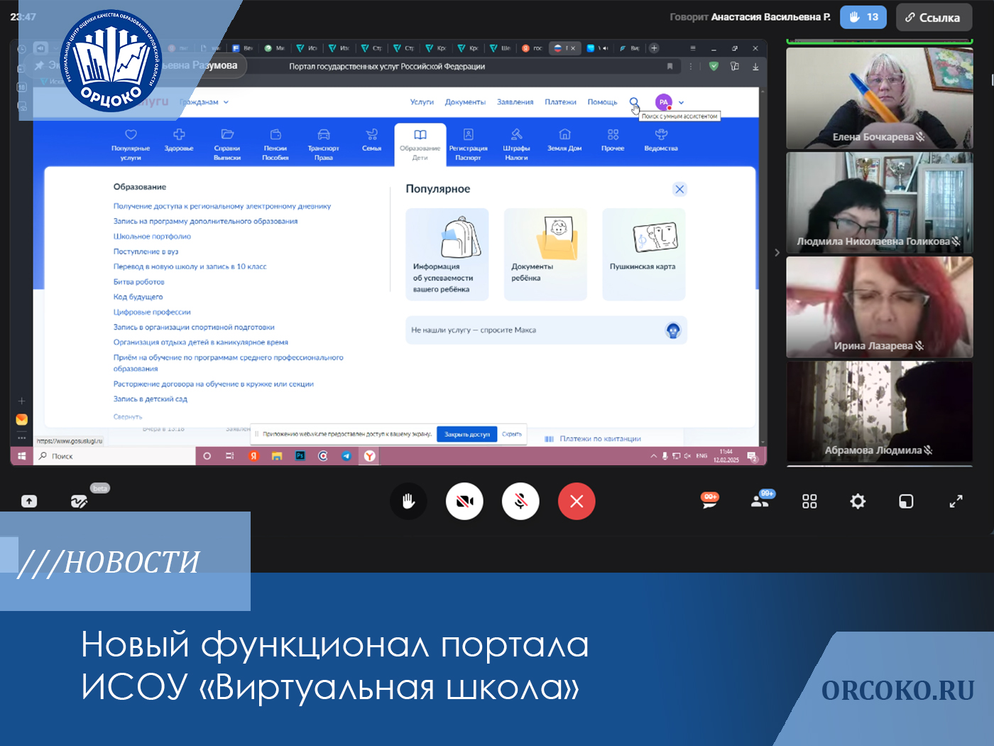Screen dimensions: 994x746
Task: Open the Услуги menu item
Action: click(x=422, y=102)
